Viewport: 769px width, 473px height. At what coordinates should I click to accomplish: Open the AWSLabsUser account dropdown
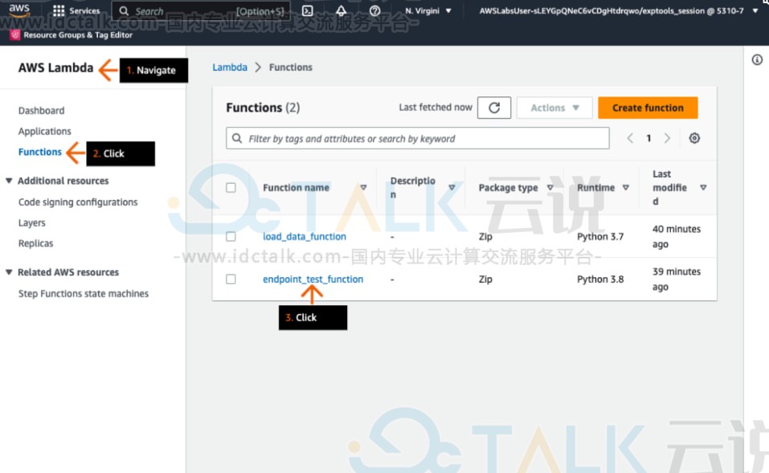[x=619, y=10]
